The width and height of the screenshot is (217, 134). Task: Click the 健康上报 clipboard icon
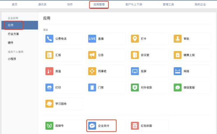click(x=178, y=55)
